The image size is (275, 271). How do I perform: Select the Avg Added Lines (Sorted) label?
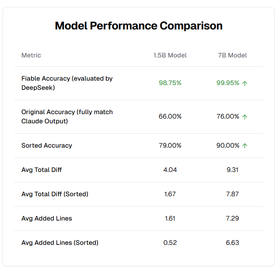pyautogui.click(x=60, y=243)
